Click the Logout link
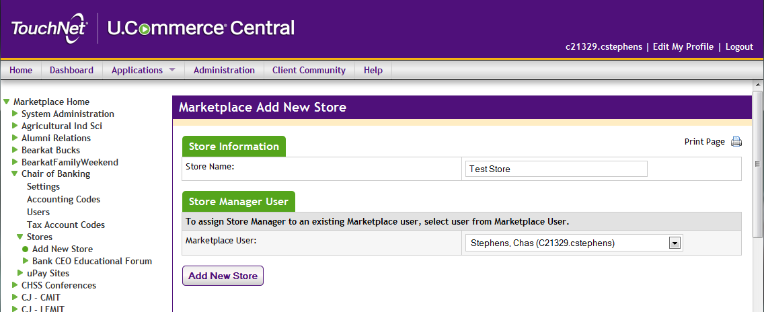The width and height of the screenshot is (764, 312). [739, 47]
